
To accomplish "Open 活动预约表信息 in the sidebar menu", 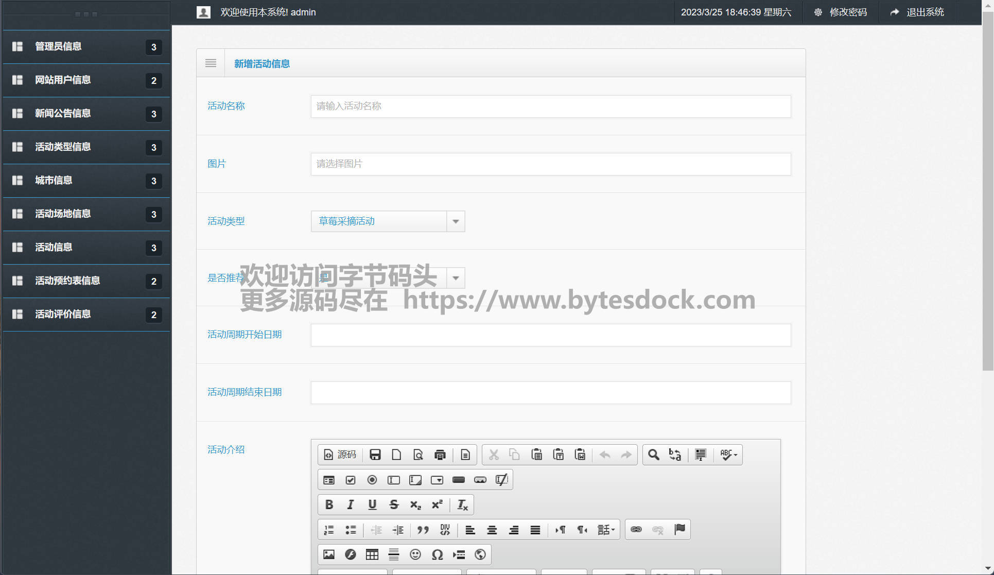I will (67, 281).
